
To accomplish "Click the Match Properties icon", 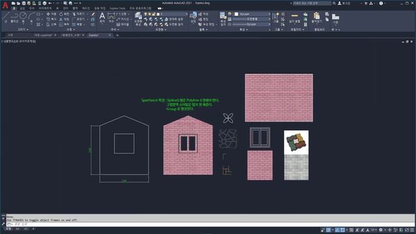I will click(x=223, y=16).
